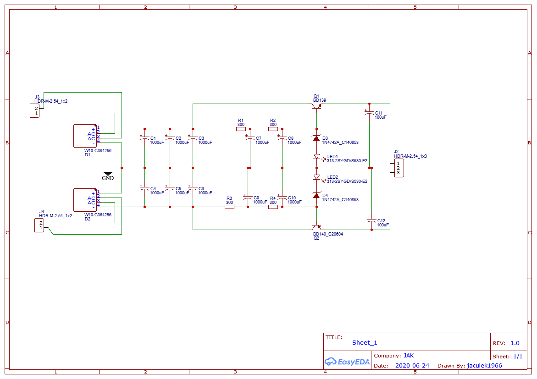The height and width of the screenshot is (379, 537).
Task: Click the R3 300 resistor
Action: coord(229,207)
